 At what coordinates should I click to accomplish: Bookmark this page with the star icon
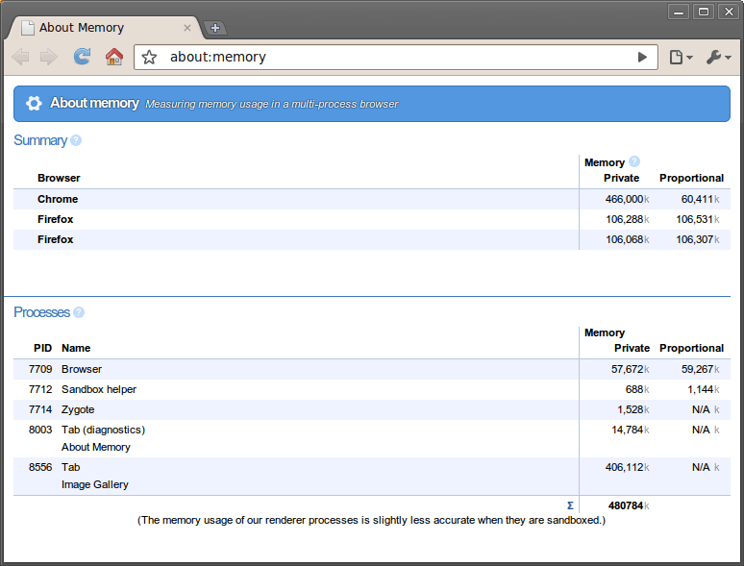[x=149, y=58]
